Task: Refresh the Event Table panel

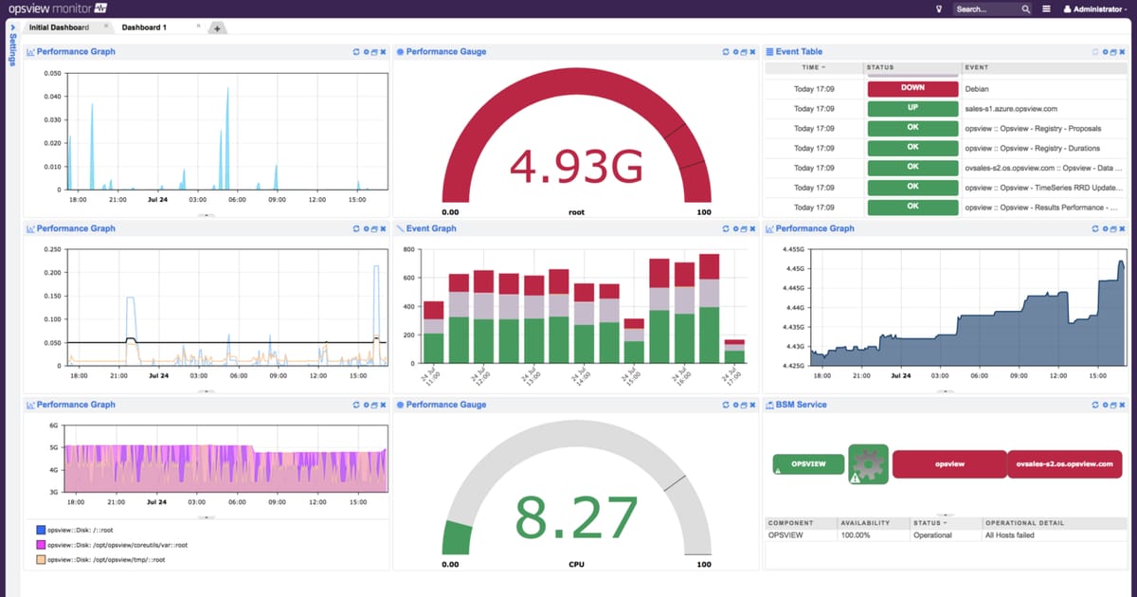Action: 1094,52
